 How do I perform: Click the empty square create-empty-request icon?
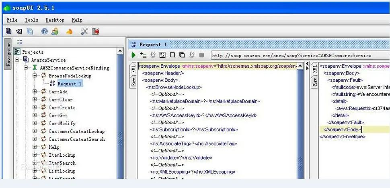point(172,55)
